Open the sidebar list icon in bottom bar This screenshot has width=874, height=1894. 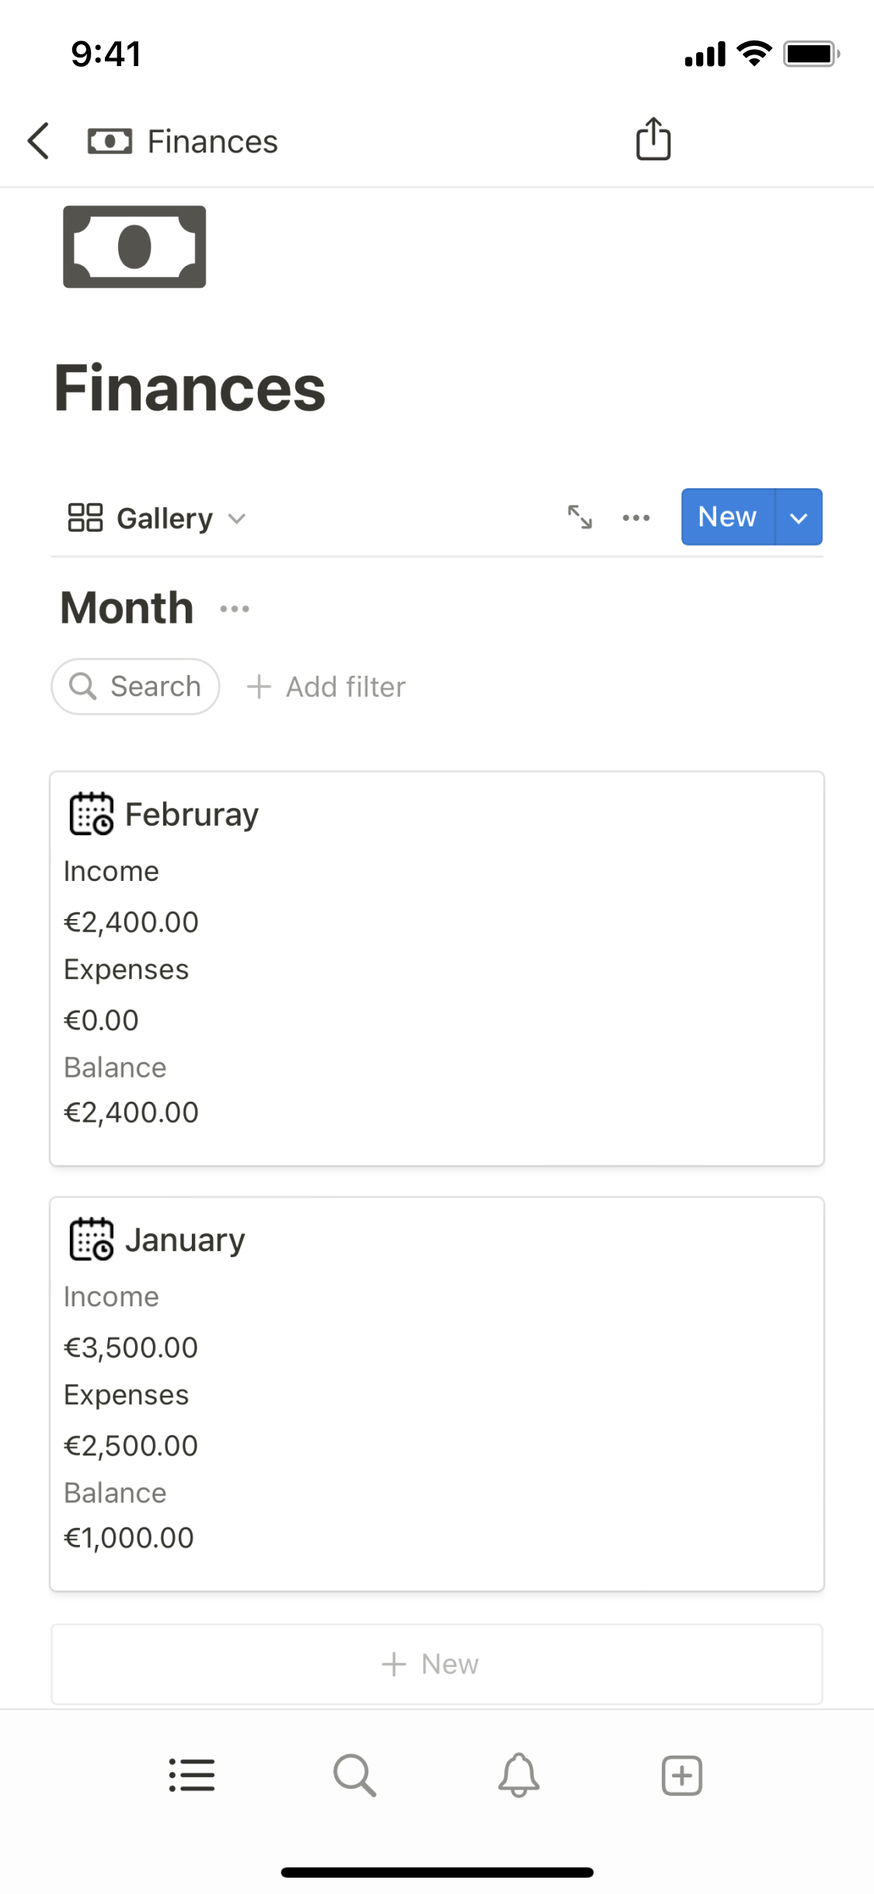tap(192, 1775)
